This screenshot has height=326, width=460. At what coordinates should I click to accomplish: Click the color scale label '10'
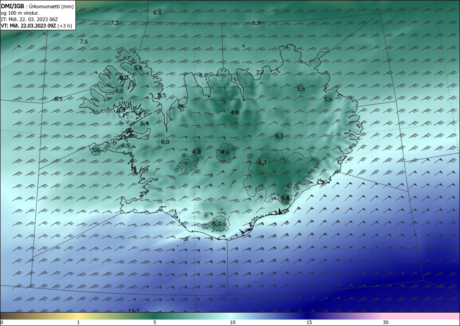233,322
